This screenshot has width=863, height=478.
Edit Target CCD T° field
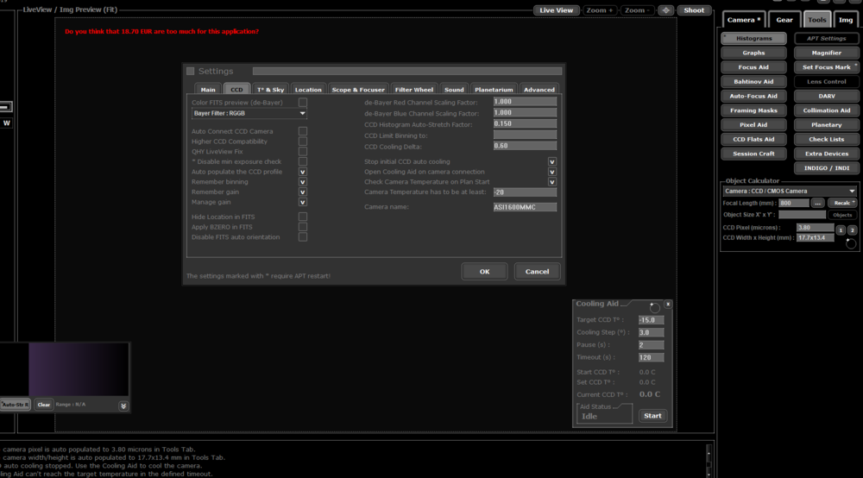[651, 320]
